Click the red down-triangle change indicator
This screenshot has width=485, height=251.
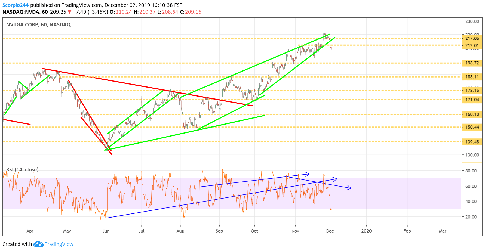tap(70, 12)
